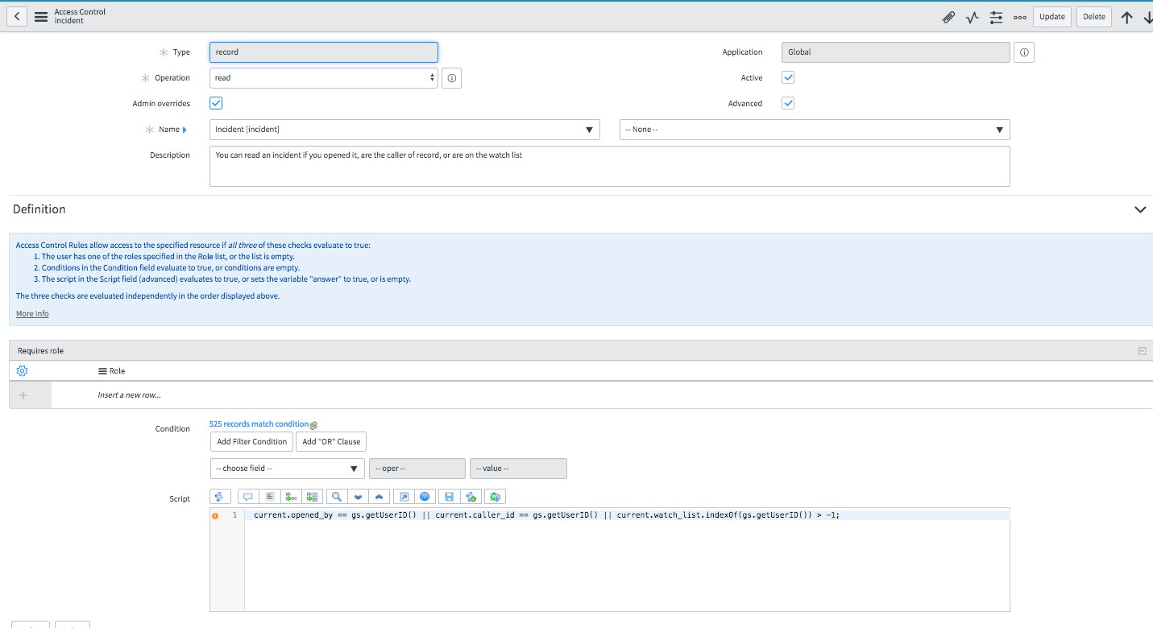
Task: Open the Name table dropdown Incident
Action: (404, 130)
